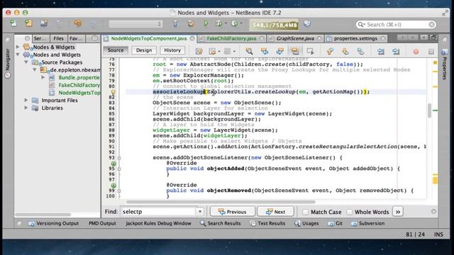Open the Usages window
Screen dimensions: 454x255
(x=306, y=223)
